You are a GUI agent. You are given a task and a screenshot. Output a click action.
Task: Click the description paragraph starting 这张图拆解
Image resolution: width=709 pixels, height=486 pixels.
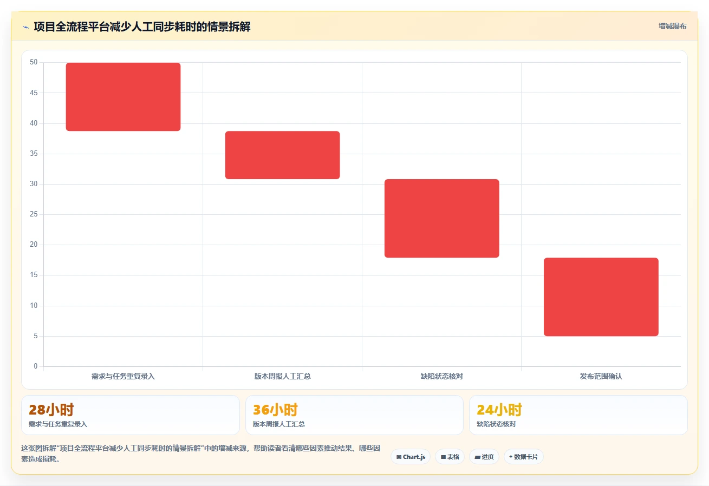[201, 454]
